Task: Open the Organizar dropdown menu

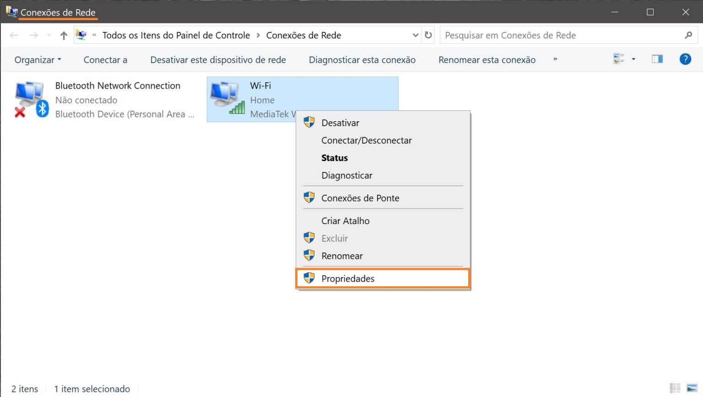Action: (38, 59)
